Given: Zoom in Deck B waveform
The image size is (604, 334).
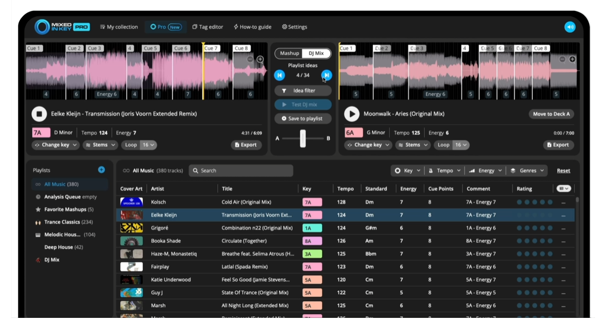Looking at the screenshot, I should (x=572, y=59).
